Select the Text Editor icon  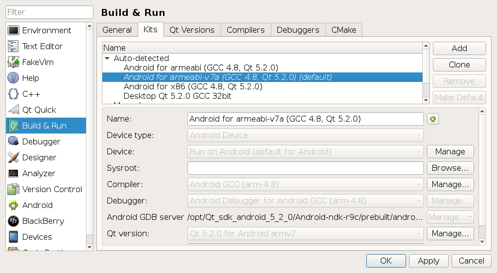pyautogui.click(x=13, y=46)
